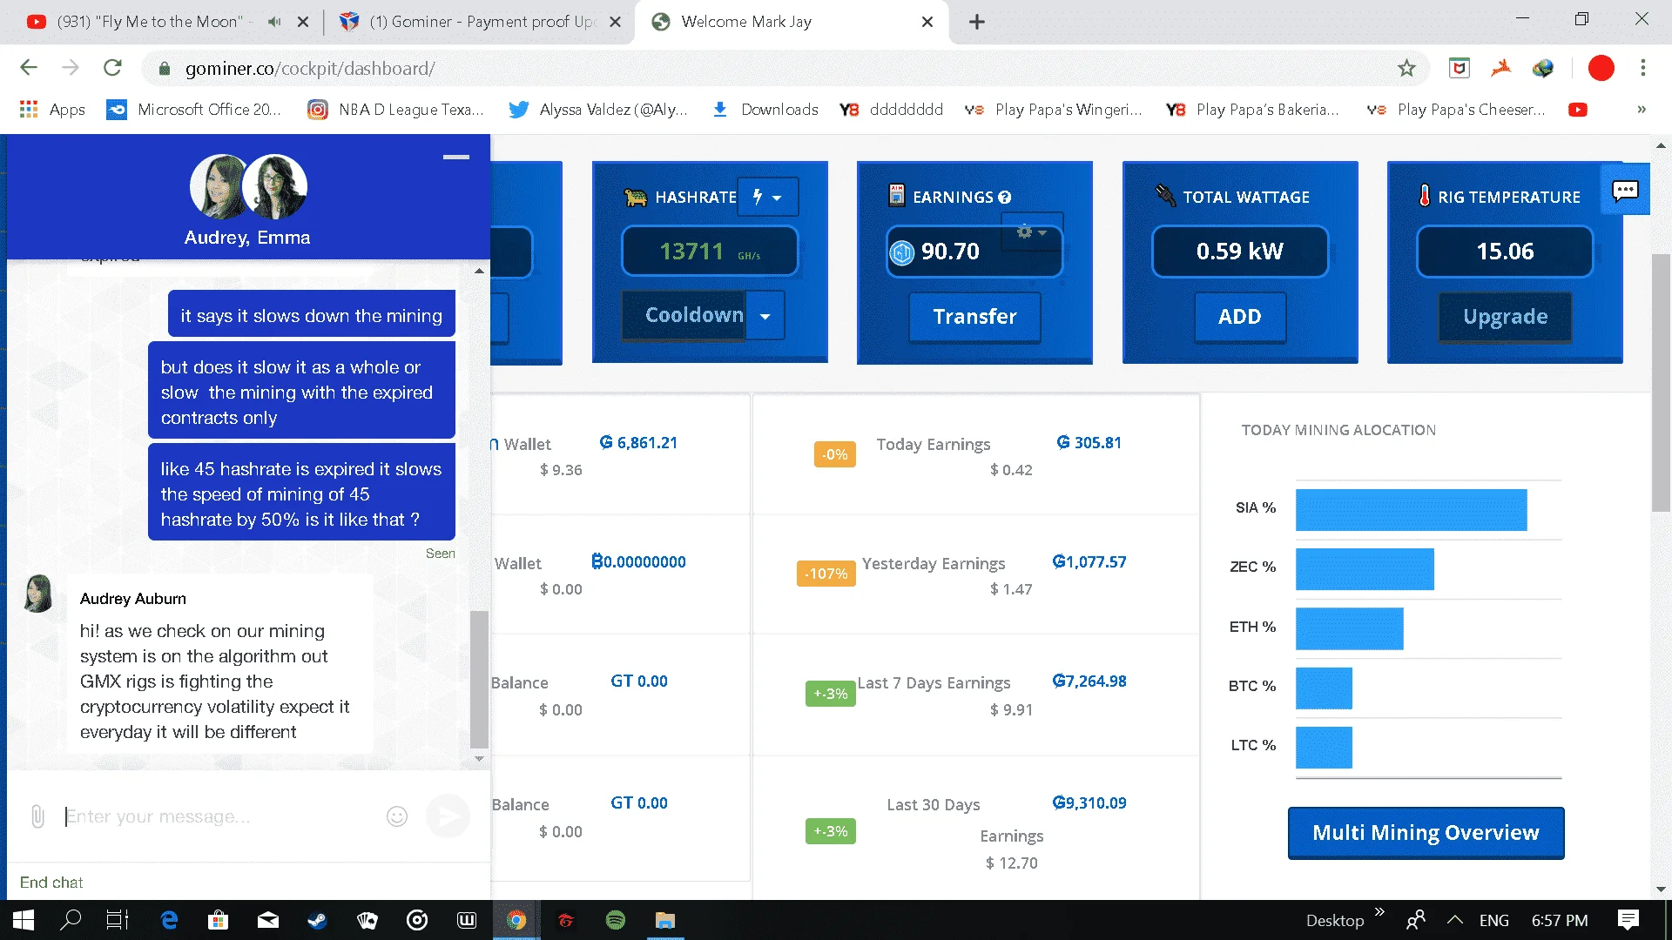Open Microsoft Edge from taskbar

[169, 920]
